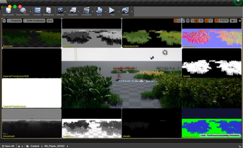Toggle surface snapping in the viewport toolbar
The width and height of the screenshot is (243, 148).
click(x=192, y=21)
